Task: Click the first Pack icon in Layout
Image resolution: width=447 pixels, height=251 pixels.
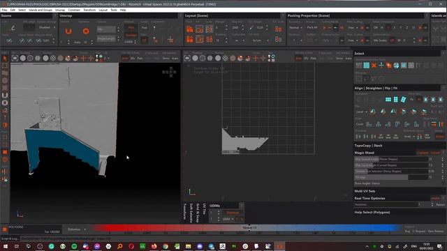Action: coord(189,29)
